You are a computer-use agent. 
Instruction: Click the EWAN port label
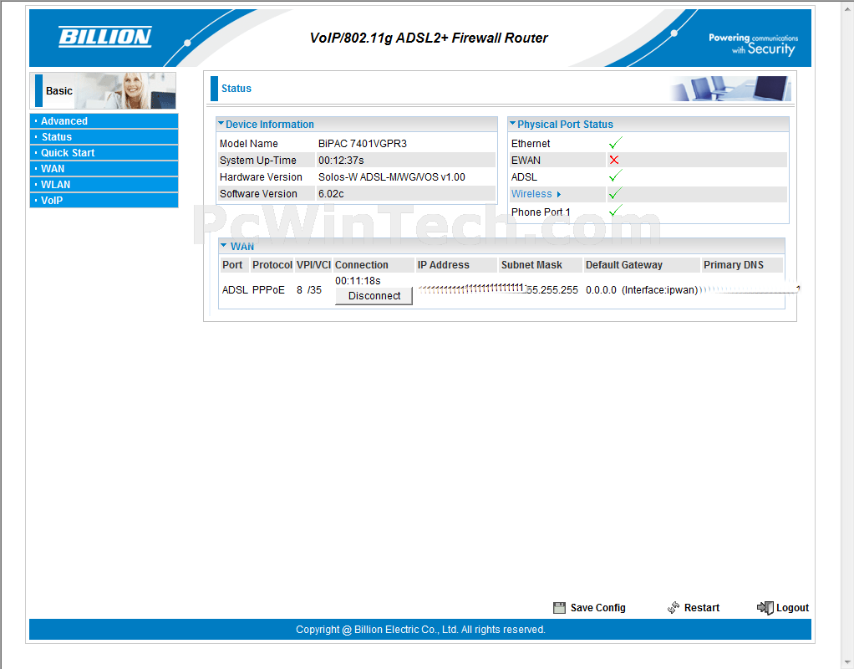click(526, 161)
